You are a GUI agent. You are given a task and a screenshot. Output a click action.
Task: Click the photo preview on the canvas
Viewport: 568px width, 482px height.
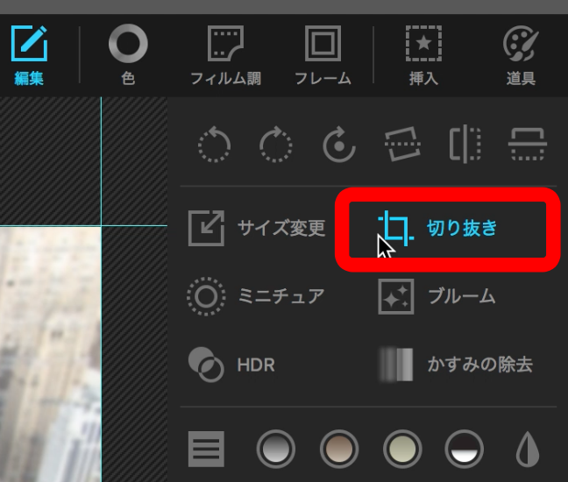[50, 354]
